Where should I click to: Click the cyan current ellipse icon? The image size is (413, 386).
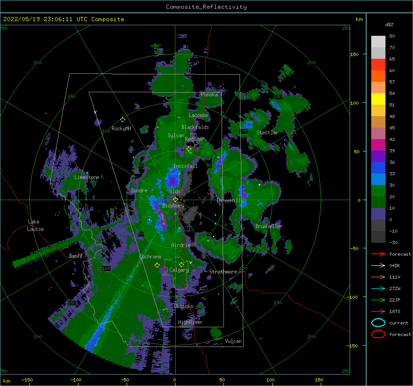378,323
